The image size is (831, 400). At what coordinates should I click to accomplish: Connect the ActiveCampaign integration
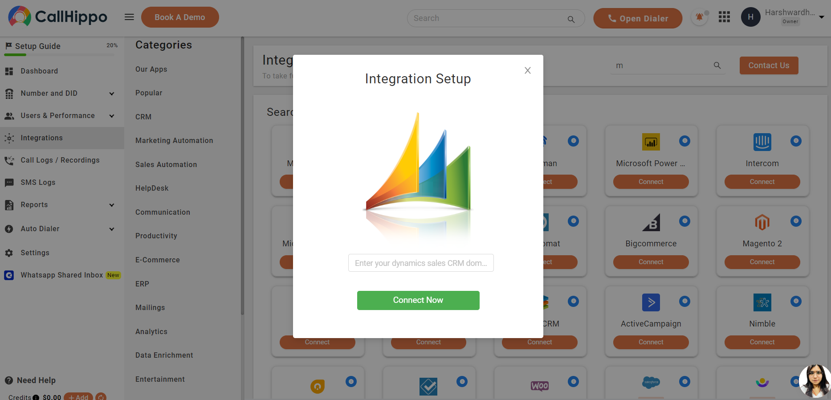(651, 342)
